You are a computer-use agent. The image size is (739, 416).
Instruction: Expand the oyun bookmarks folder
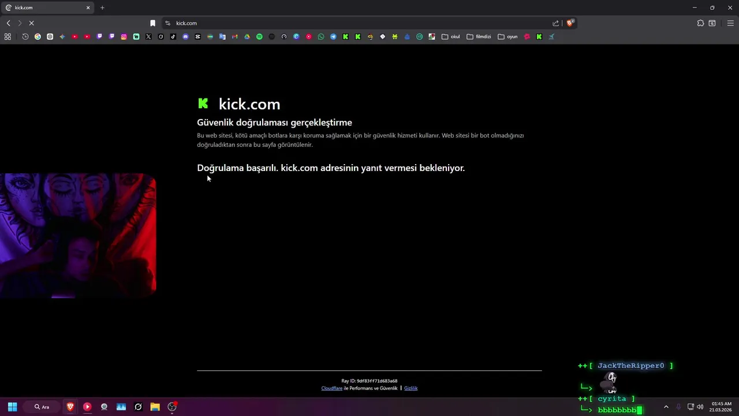(x=507, y=36)
